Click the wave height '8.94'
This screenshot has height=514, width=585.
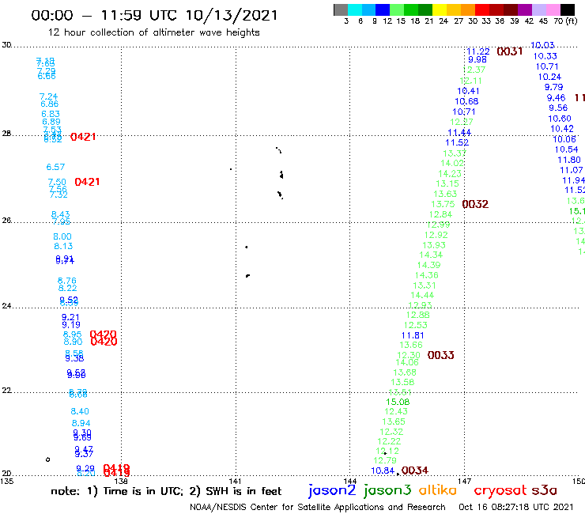click(x=81, y=423)
